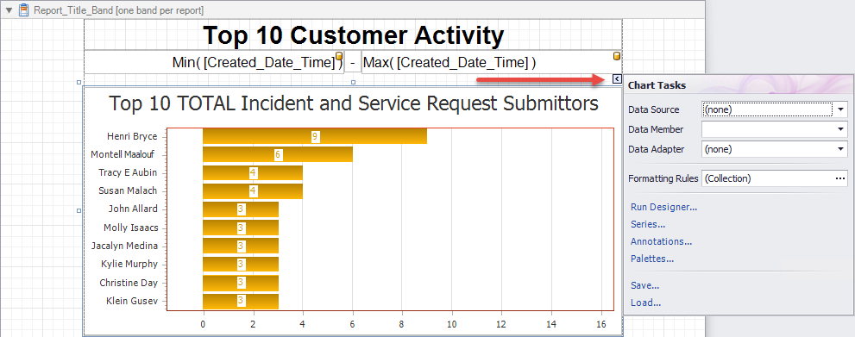Click database binding icon on Min expression label
The width and height of the screenshot is (855, 337).
tap(338, 55)
